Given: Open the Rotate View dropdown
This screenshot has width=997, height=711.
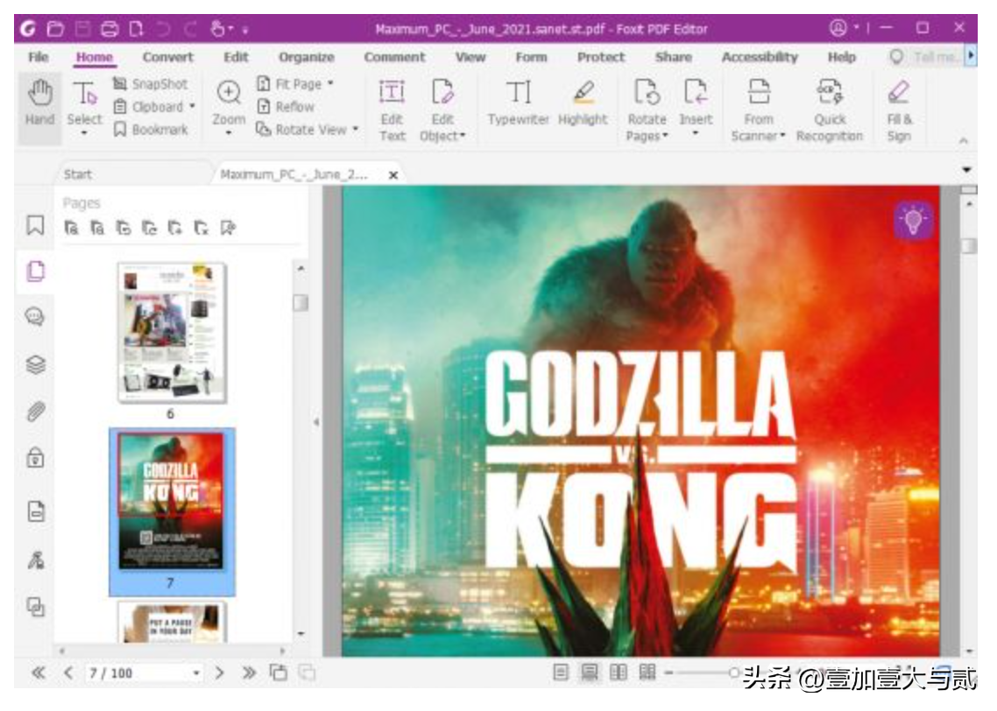Looking at the screenshot, I should click(x=356, y=129).
